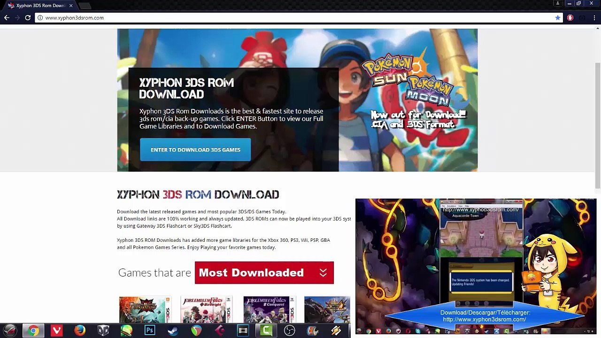Launch OBS Studio from the taskbar
The height and width of the screenshot is (338, 601).
click(289, 331)
